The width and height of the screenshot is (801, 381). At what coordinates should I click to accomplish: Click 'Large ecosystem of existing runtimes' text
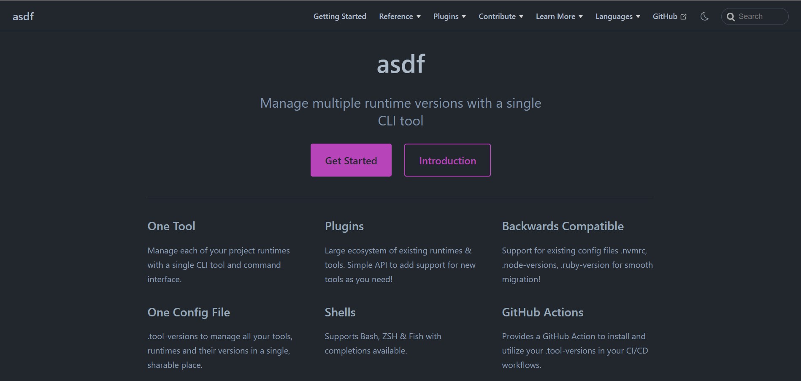(400, 265)
